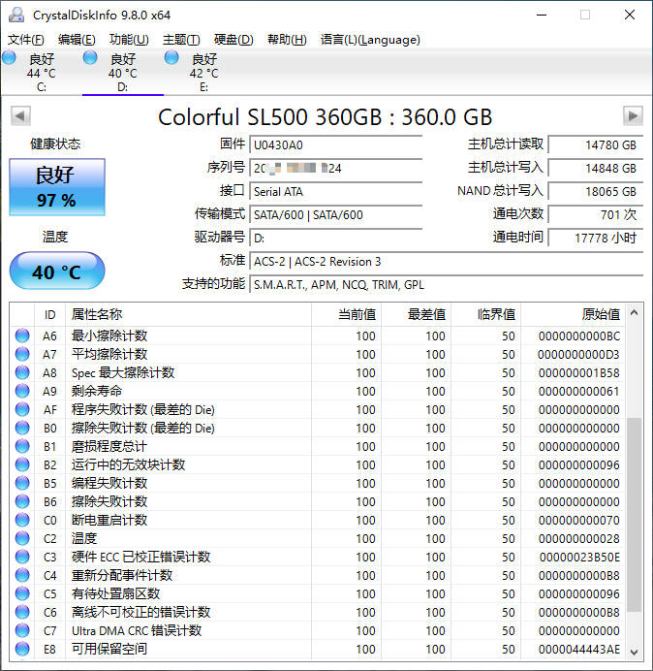Click the next disk arrow button
This screenshot has height=671, width=653.
pyautogui.click(x=633, y=115)
